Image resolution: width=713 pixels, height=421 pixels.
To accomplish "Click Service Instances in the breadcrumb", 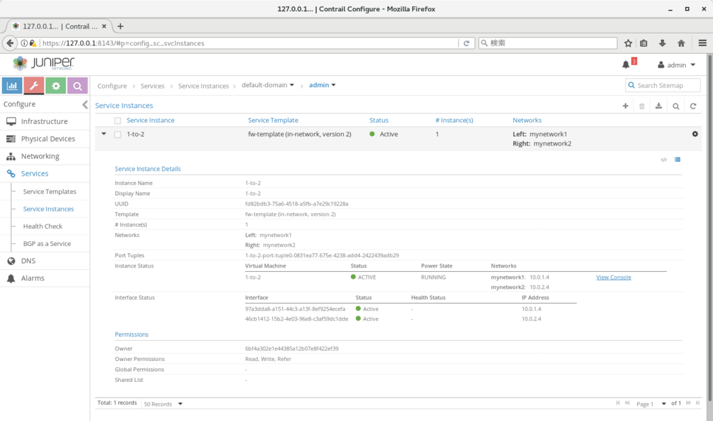I will coord(203,86).
